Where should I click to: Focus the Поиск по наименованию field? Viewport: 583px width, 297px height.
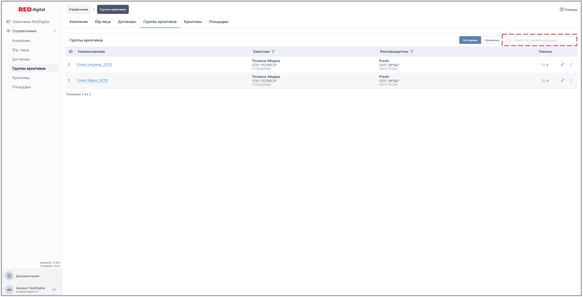pyautogui.click(x=540, y=40)
